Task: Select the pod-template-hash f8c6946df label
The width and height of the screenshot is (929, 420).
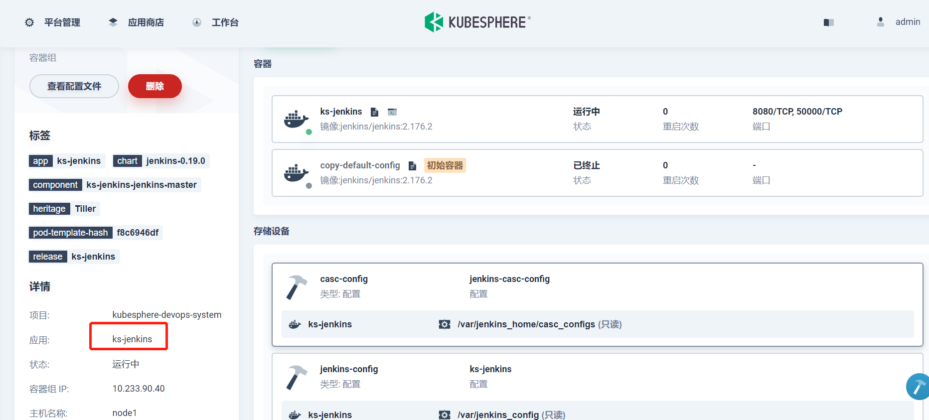Action: click(96, 233)
